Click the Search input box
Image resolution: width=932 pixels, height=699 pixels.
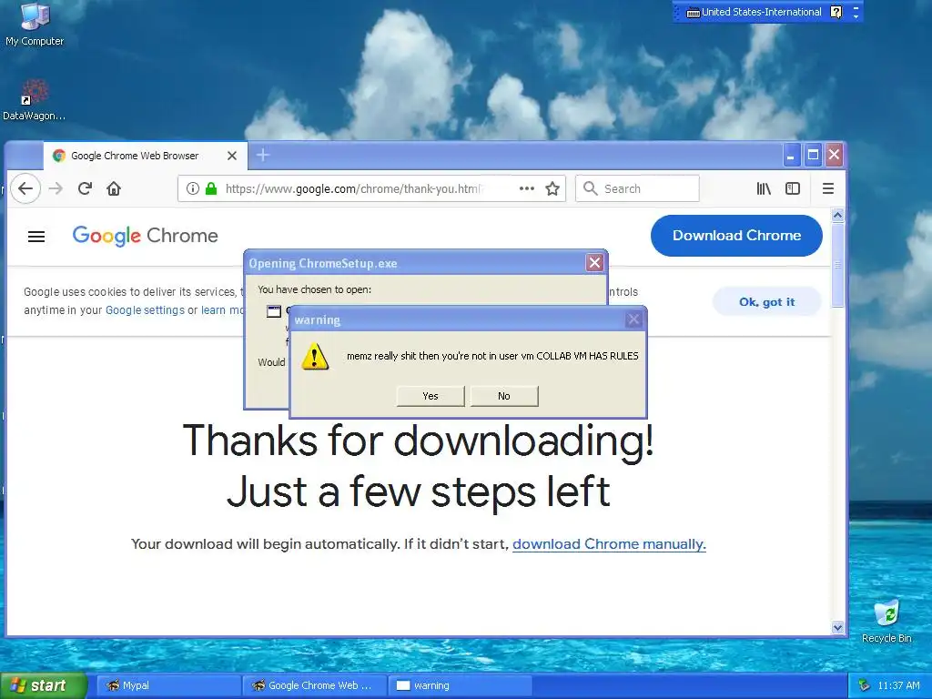pyautogui.click(x=637, y=188)
